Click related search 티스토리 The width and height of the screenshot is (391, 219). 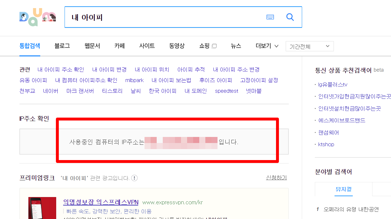112,91
